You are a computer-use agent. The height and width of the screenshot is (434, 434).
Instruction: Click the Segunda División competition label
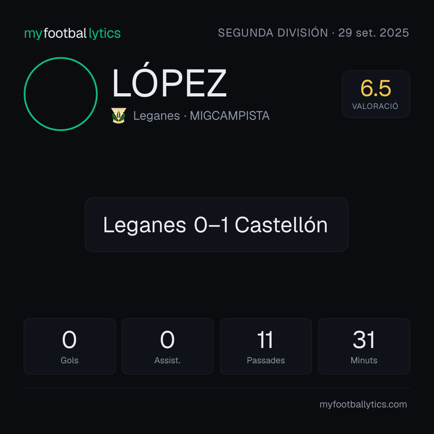[x=273, y=33]
